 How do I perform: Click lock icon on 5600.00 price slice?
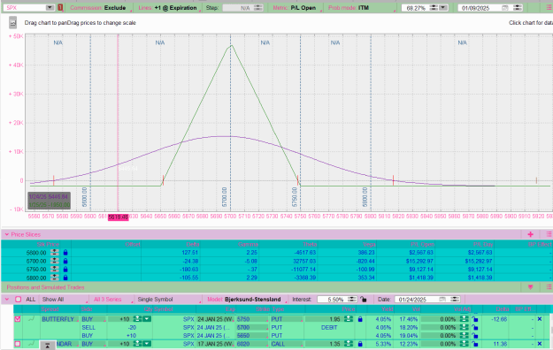65,253
